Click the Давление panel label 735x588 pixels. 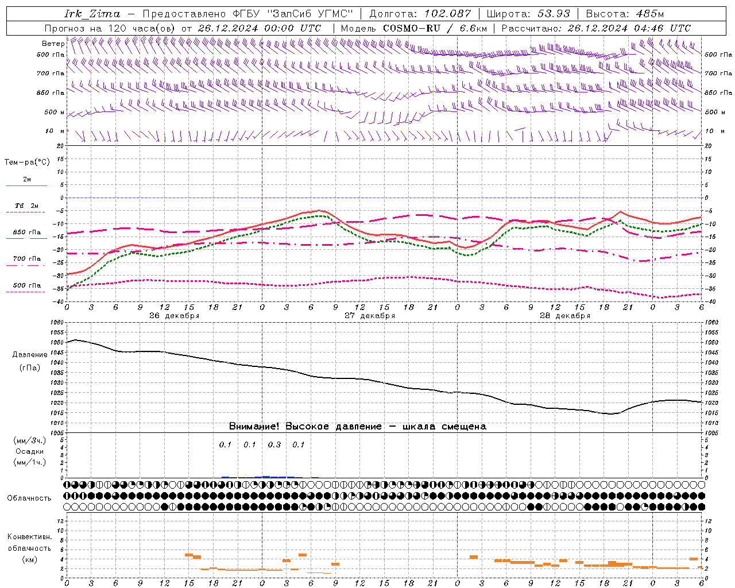(30, 355)
